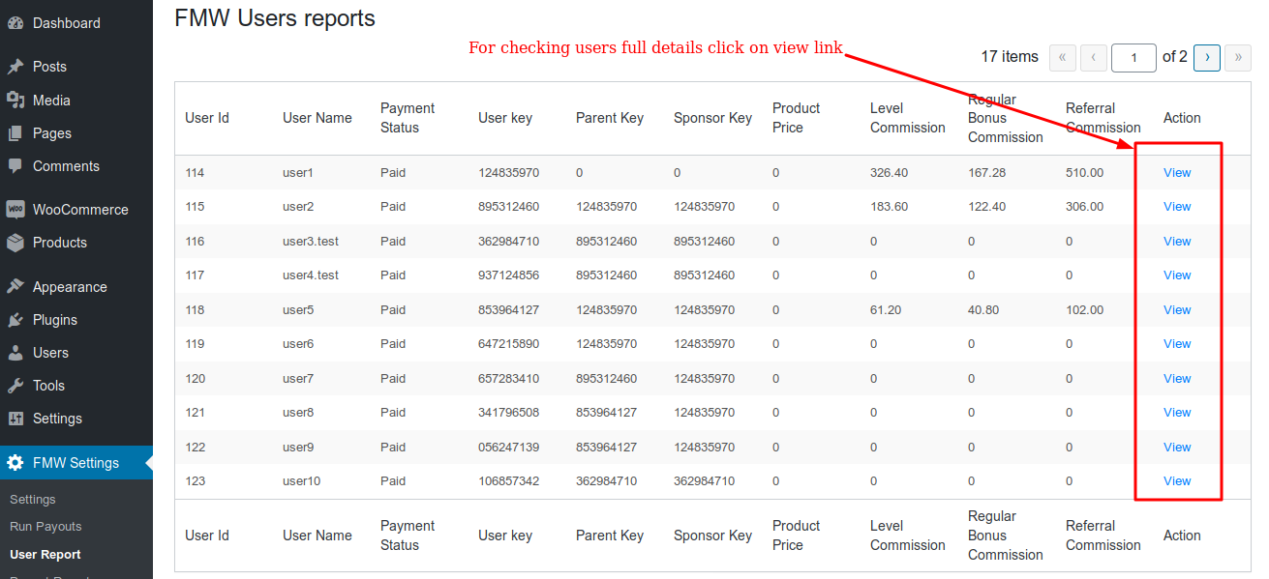This screenshot has height=579, width=1269.
Task: Click the WooCommerce logo icon
Action: [15, 210]
